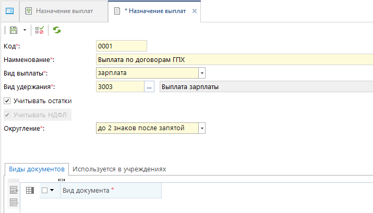Screen dimensions: 373x213
Task: Click the Вид выплаты combo box value
Action: click(x=147, y=73)
